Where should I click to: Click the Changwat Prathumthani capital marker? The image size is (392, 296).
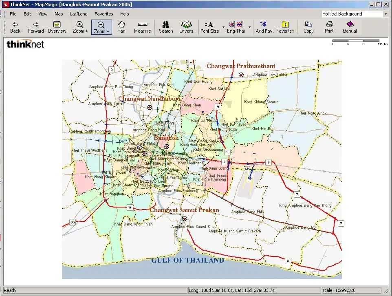click(241, 75)
